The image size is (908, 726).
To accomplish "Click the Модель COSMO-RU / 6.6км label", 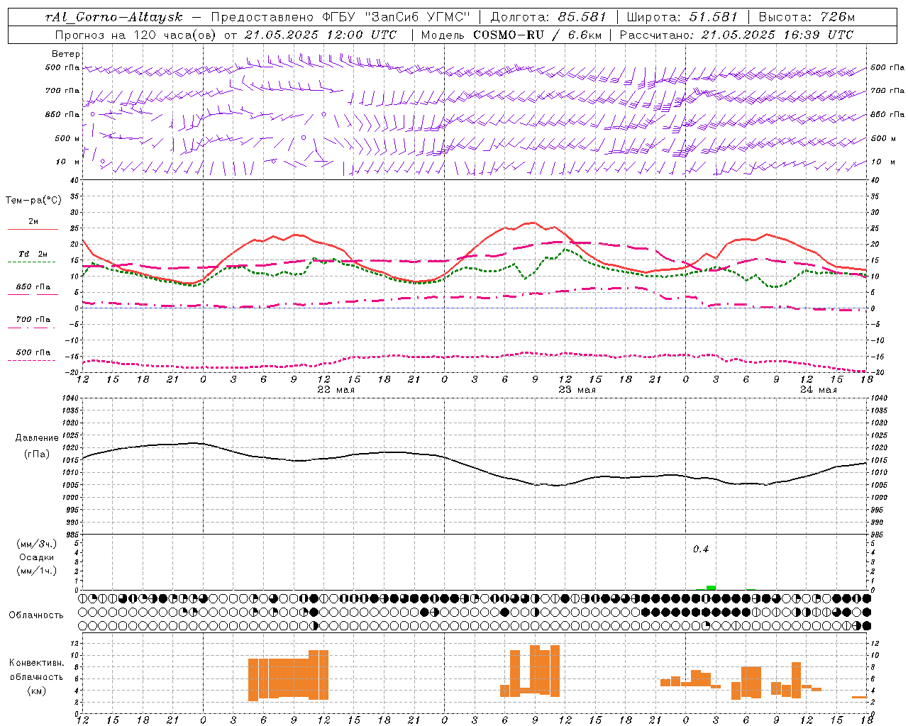I will [511, 35].
